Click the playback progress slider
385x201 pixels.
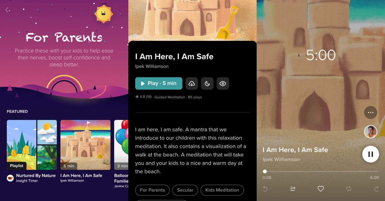318,172
